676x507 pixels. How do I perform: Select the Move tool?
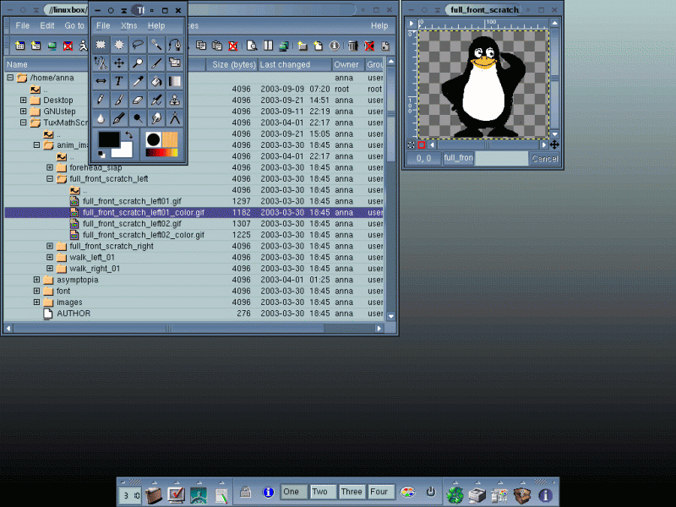tap(119, 63)
